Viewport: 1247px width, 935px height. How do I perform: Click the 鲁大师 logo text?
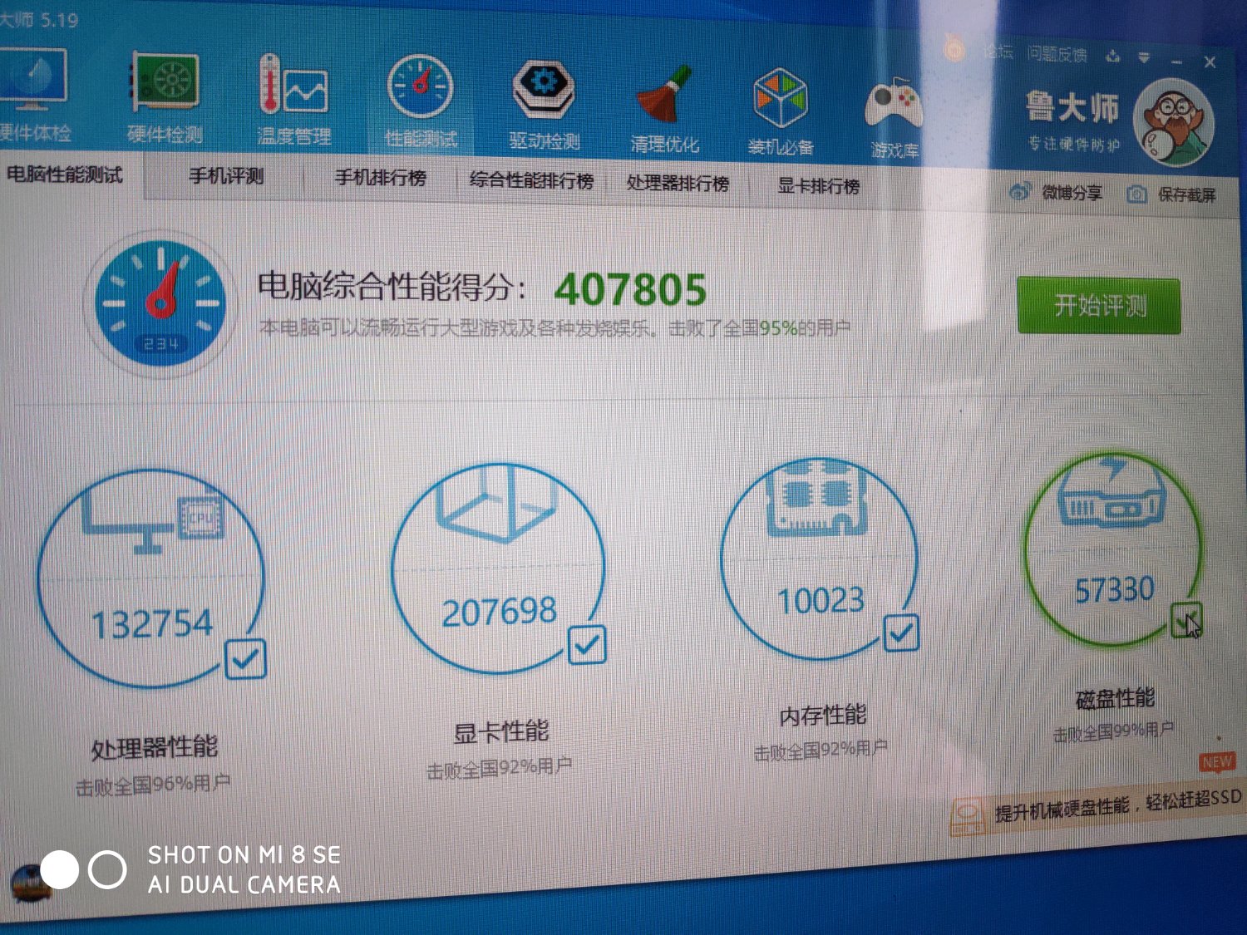(x=1071, y=107)
